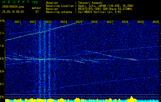This screenshot has width=161, height=102.
Task: Click the 1.1 kHz axis label
Action: click(x=2, y=33)
